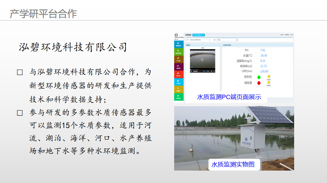Open the video player settings gear
This screenshot has width=327, height=183.
click(211, 71)
